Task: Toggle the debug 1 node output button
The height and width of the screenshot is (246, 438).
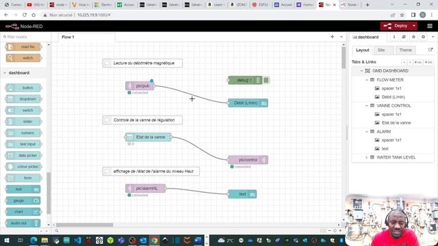Action: pyautogui.click(x=266, y=81)
